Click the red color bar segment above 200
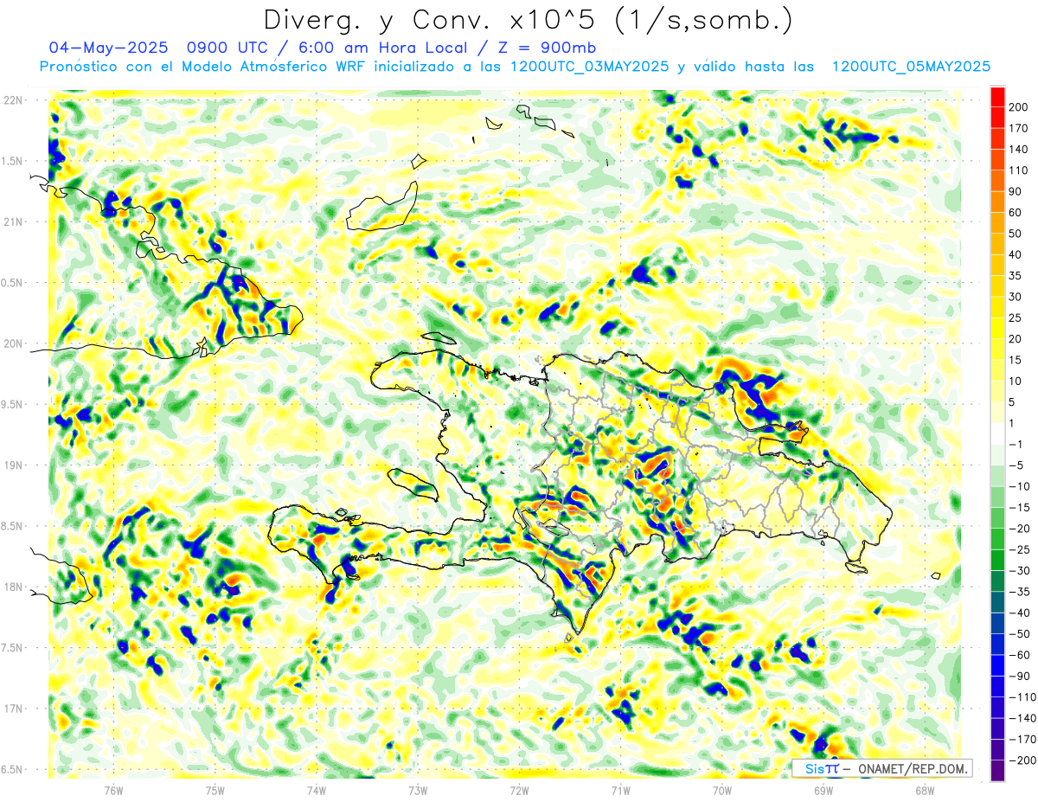This screenshot has height=802, width=1038. pos(997,97)
